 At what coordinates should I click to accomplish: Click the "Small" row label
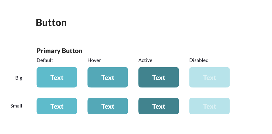(16, 106)
